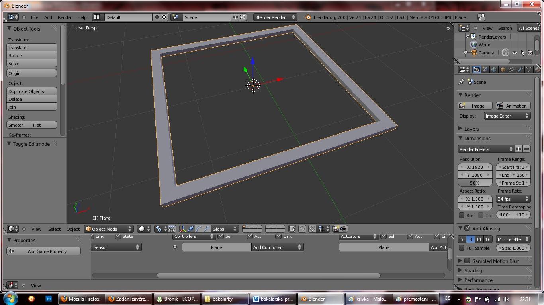Open the Image Editor display dropdown

pyautogui.click(x=507, y=116)
